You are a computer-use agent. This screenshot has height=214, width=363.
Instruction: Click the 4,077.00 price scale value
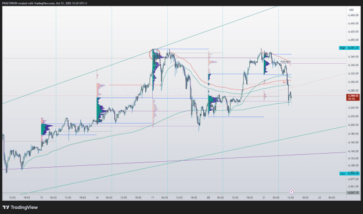[353, 179]
